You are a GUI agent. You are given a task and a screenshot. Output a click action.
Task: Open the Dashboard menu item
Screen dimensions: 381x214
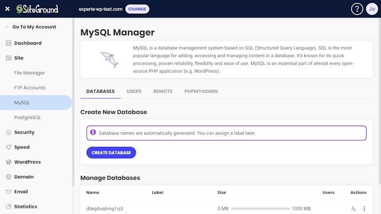pyautogui.click(x=28, y=43)
